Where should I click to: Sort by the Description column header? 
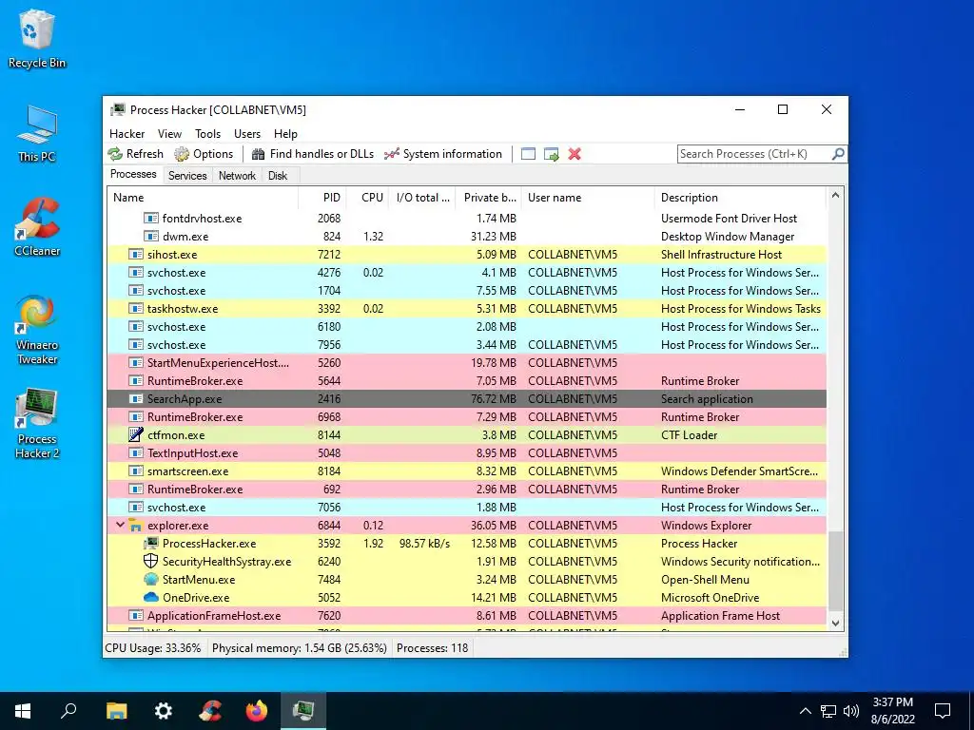pyautogui.click(x=740, y=198)
